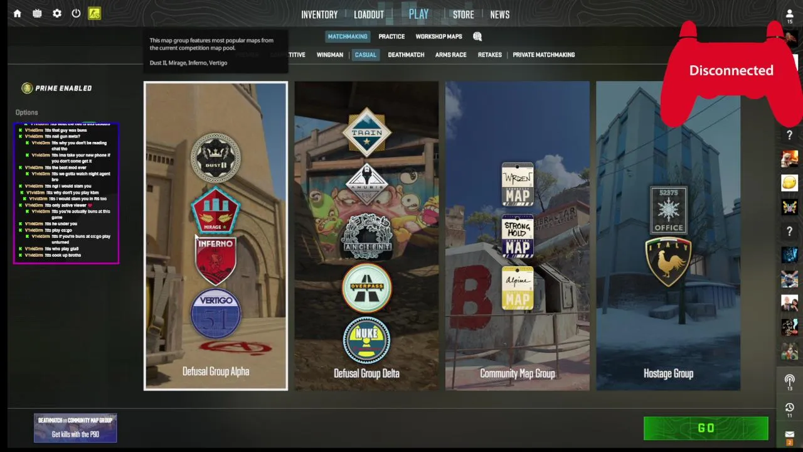Image resolution: width=803 pixels, height=452 pixels.
Task: Choose the Retakes game mode
Action: click(490, 55)
